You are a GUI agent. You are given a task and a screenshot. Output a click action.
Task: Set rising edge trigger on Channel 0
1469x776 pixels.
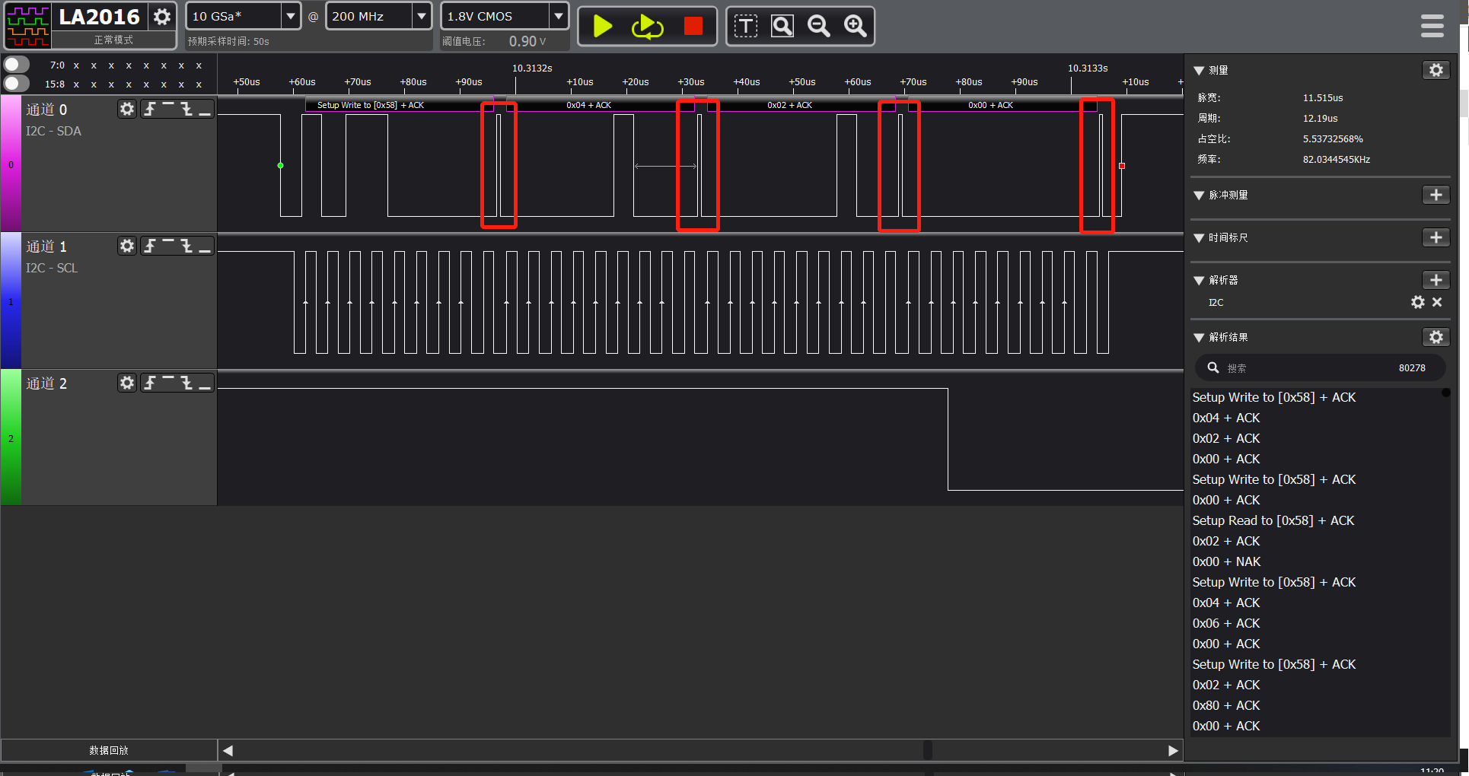coord(150,109)
